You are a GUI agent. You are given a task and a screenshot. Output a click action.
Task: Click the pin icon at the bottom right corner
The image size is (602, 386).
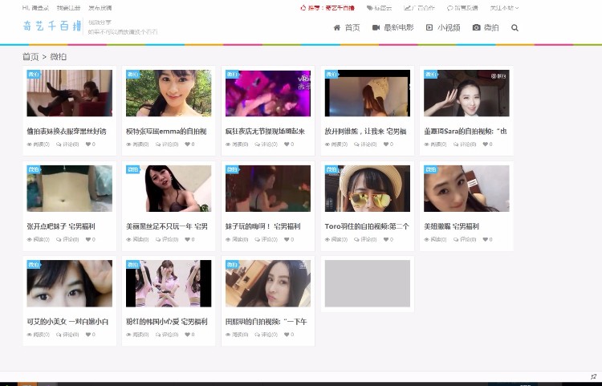point(593,376)
